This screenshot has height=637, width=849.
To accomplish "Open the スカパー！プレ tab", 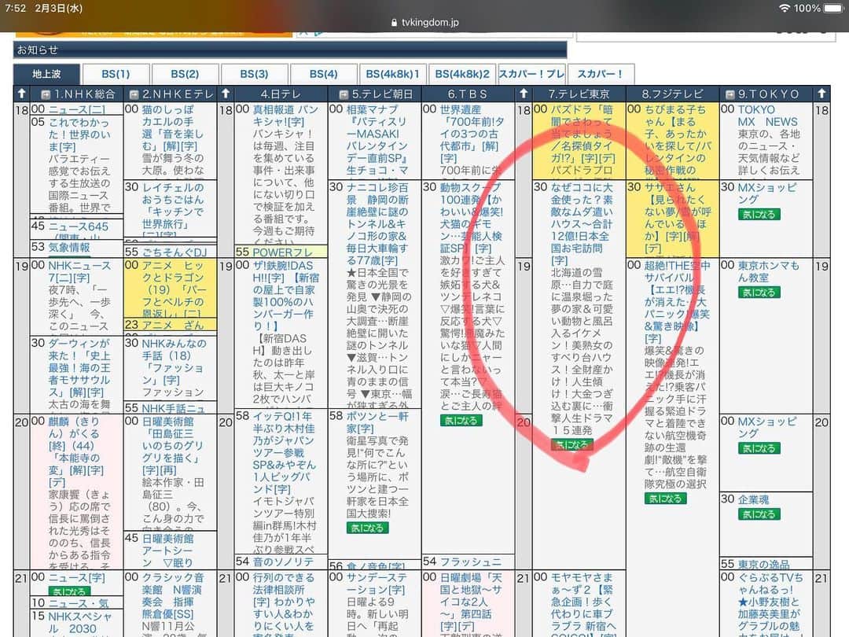I will point(531,74).
